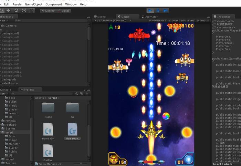Viewport: 241px width, 166px height.
Task: Select CreateMonster in Hierarchy
Action: (9, 83)
